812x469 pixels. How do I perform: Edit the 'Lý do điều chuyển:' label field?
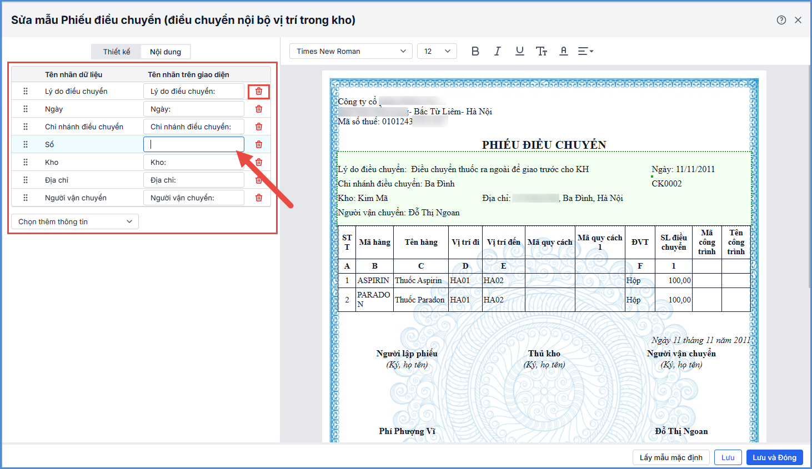[194, 91]
